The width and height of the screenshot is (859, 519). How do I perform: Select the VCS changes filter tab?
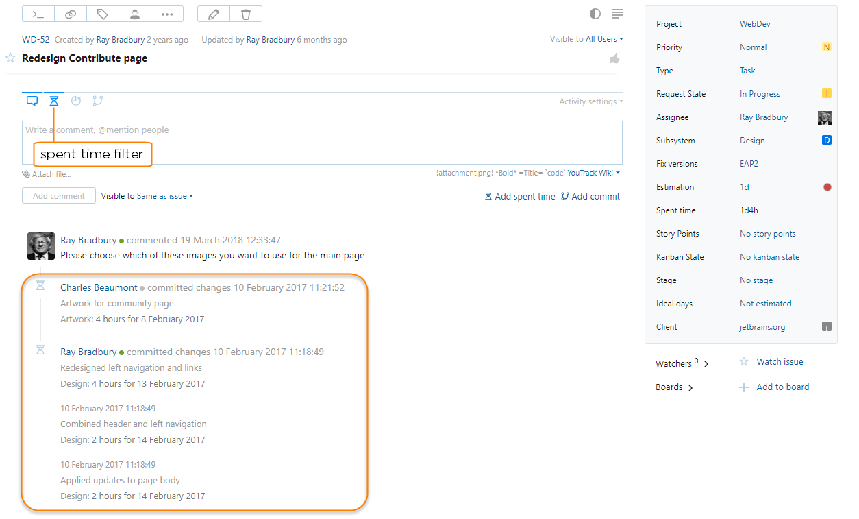98,101
